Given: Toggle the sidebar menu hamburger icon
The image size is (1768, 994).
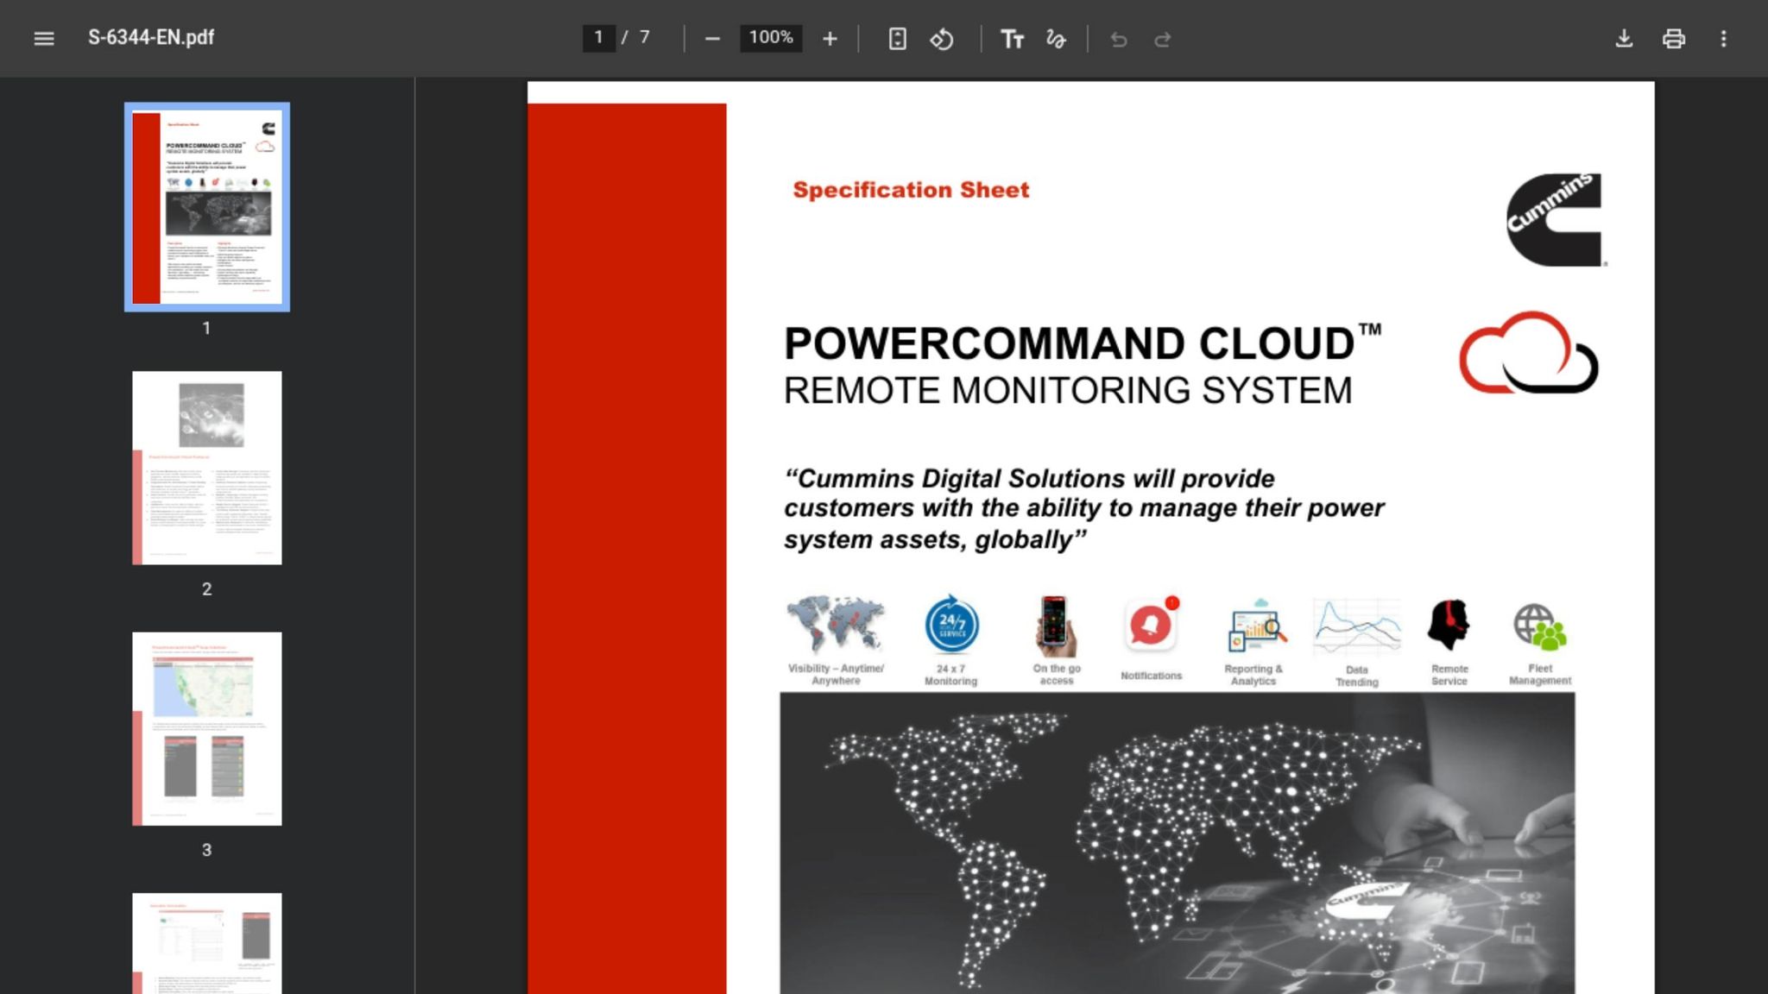Looking at the screenshot, I should pos(44,38).
